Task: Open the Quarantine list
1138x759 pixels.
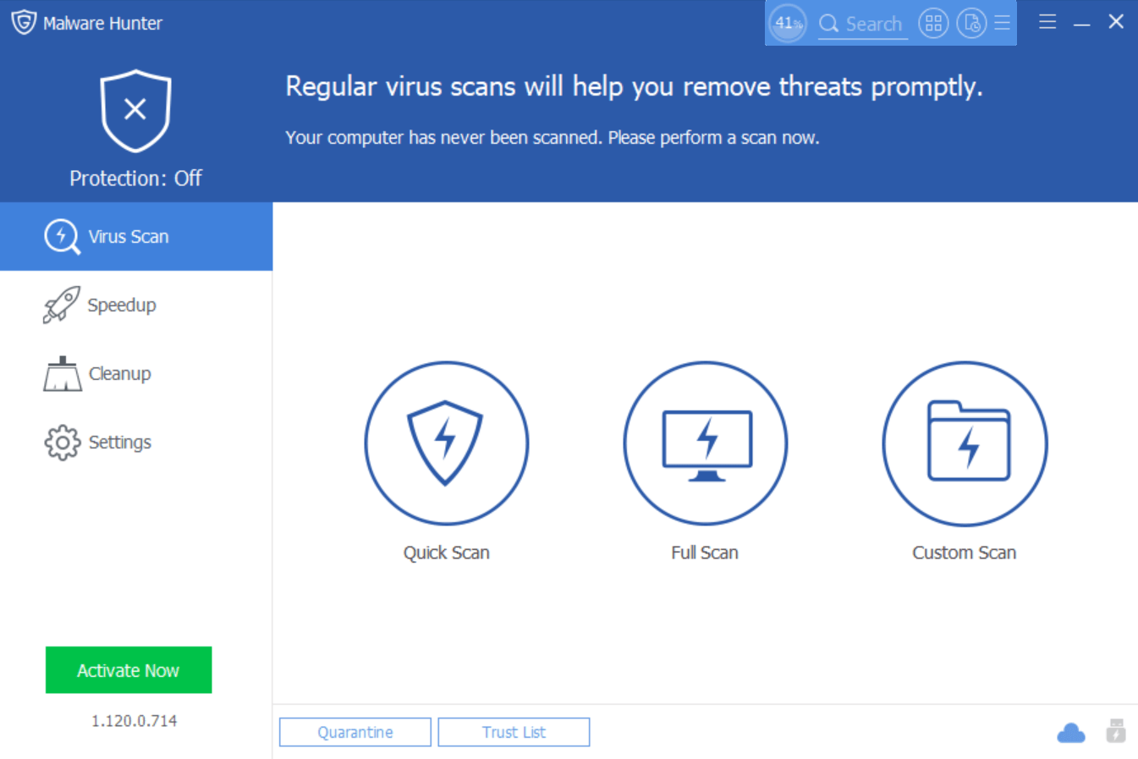Action: [355, 731]
